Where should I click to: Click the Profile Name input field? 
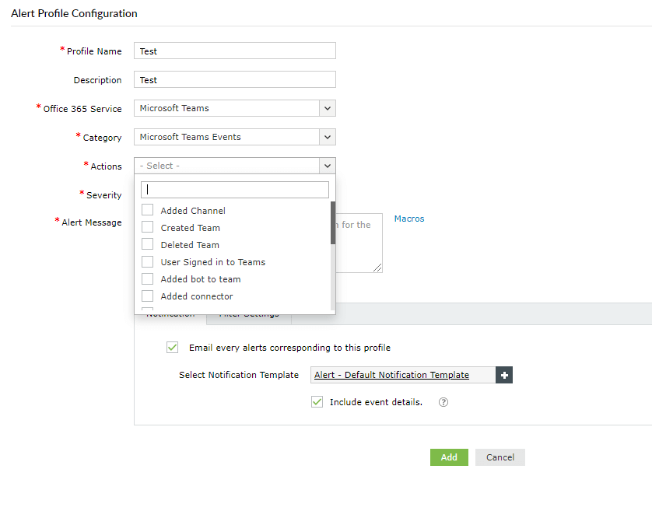click(x=234, y=51)
